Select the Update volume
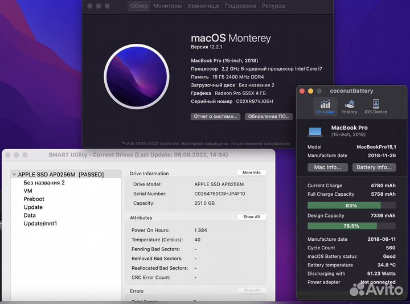The image size is (410, 304). [x=33, y=207]
